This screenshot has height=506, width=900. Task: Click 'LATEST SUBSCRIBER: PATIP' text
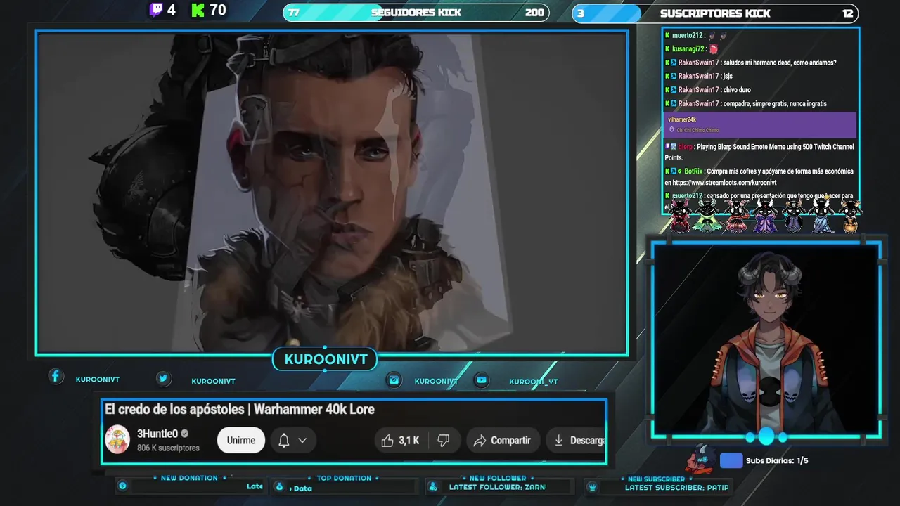tap(676, 487)
